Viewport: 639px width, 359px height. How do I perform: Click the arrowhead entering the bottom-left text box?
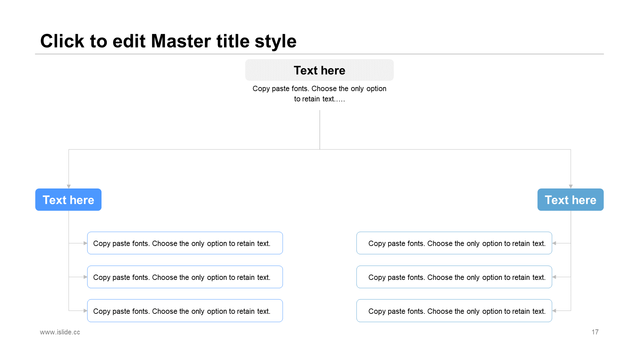(85, 311)
